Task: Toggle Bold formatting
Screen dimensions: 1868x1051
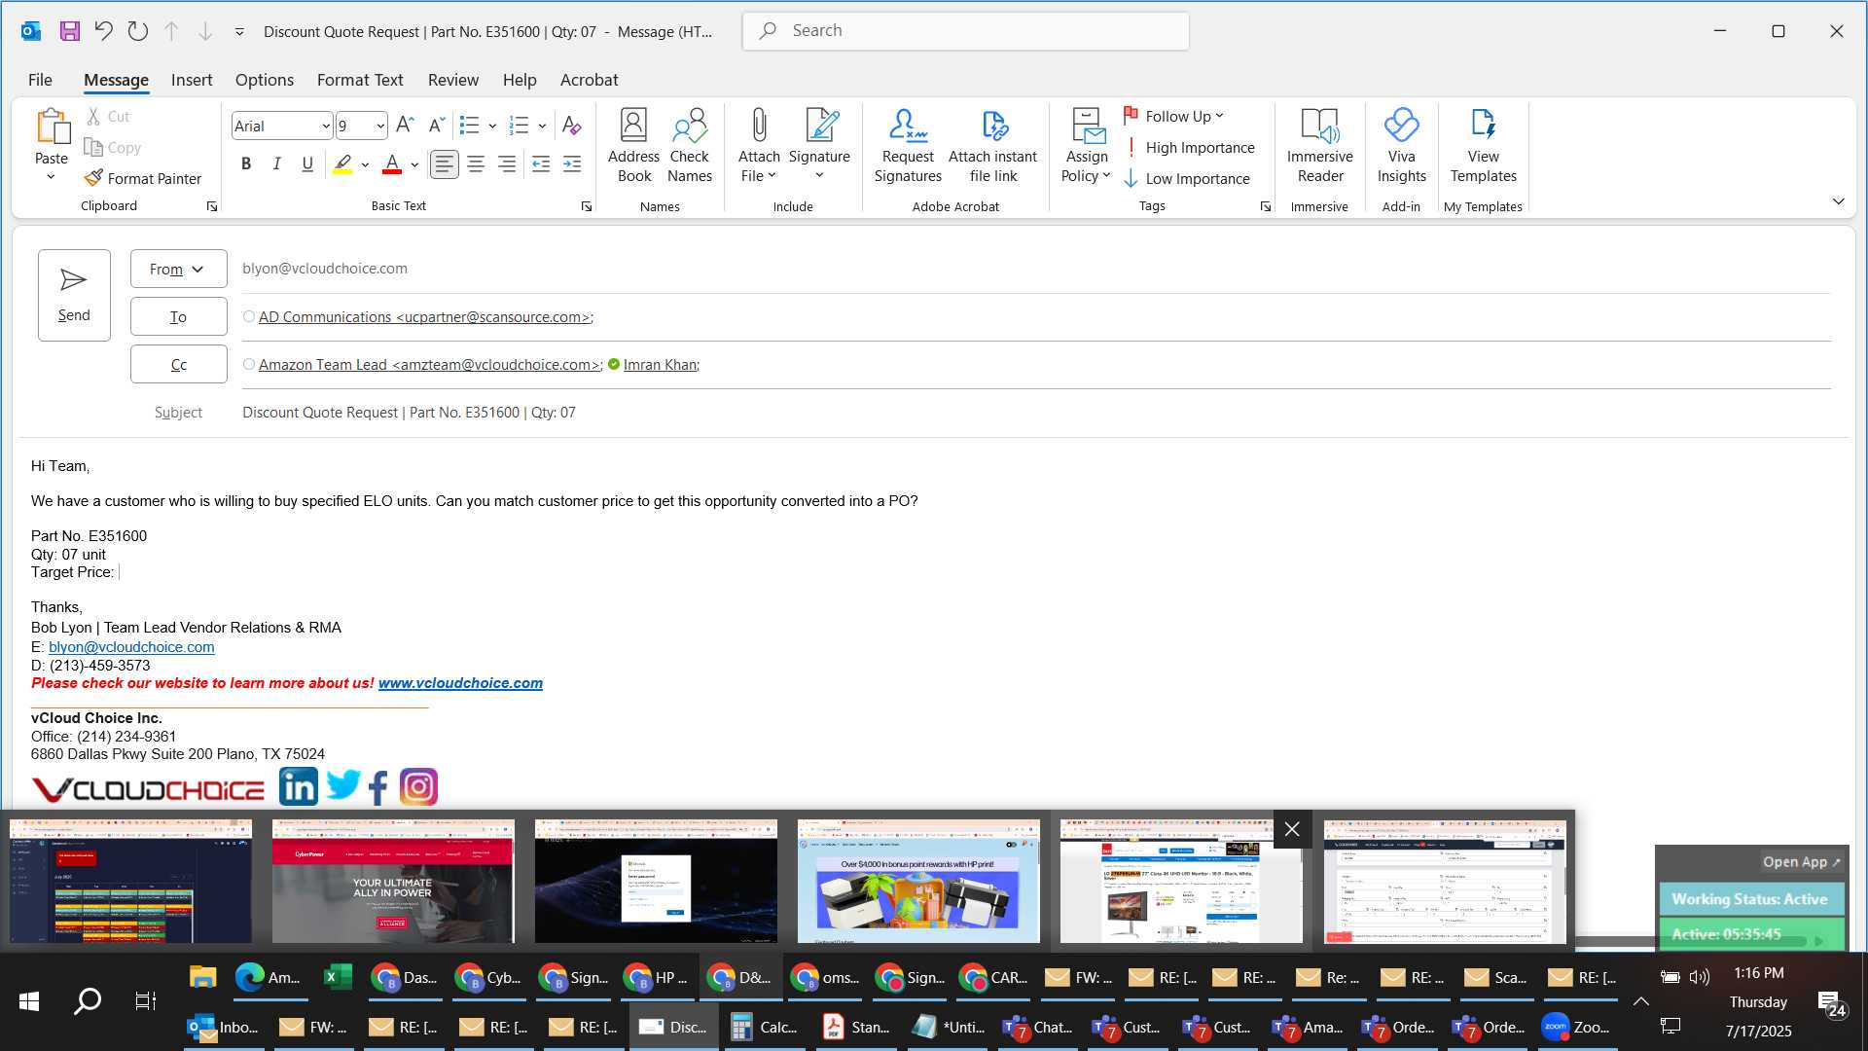Action: (x=246, y=164)
